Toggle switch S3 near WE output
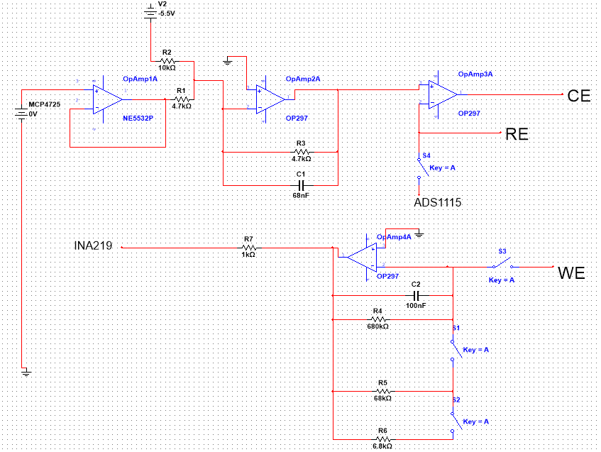 pyautogui.click(x=502, y=265)
